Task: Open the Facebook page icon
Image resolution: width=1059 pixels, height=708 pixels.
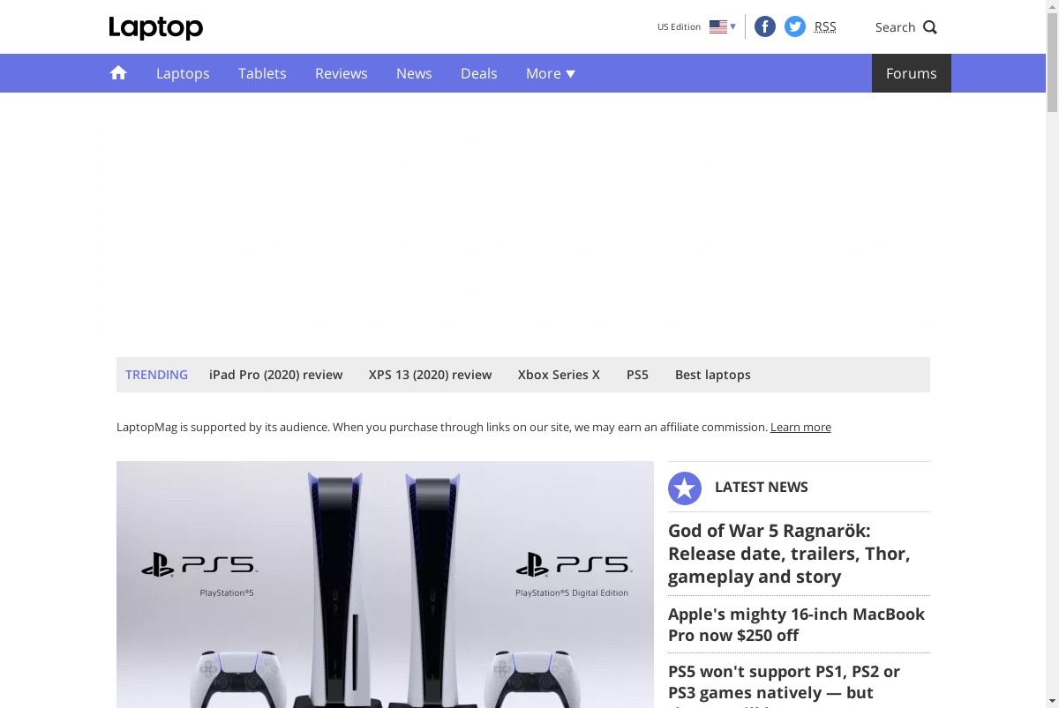Action: coord(765,26)
